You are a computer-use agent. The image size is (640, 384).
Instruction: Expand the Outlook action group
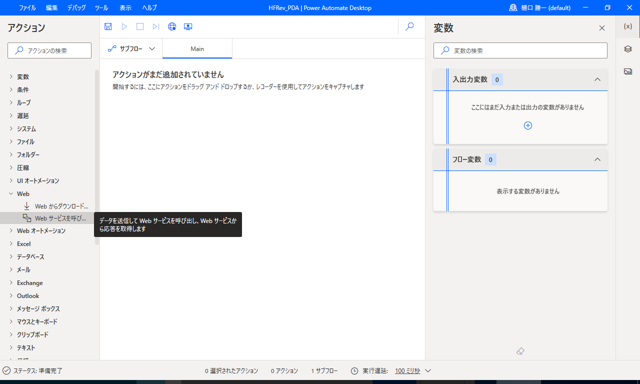tap(11, 295)
